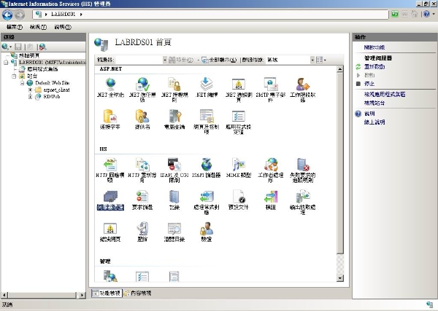This screenshot has width=438, height=311.
Task: Click the Help icon in address bar
Action: coord(426,14)
